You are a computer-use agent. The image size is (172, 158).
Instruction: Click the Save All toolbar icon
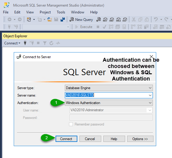coord(63,20)
